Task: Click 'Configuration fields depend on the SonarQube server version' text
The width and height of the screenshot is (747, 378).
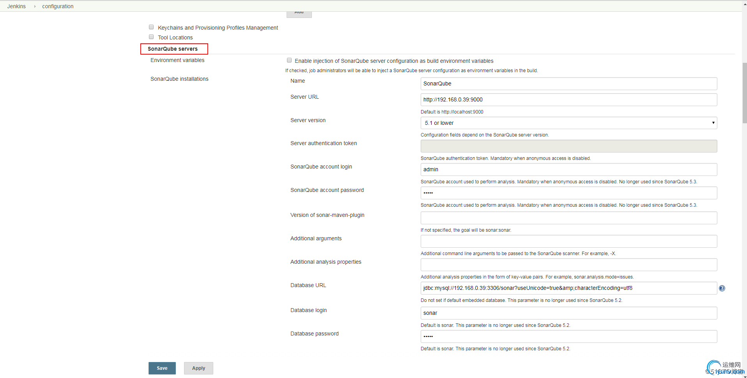Action: [485, 135]
